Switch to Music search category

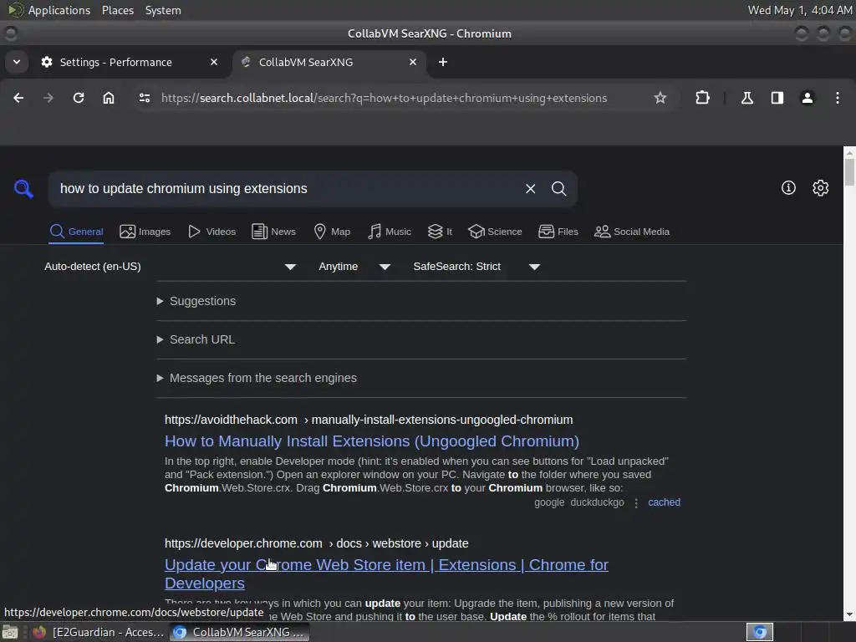(390, 232)
